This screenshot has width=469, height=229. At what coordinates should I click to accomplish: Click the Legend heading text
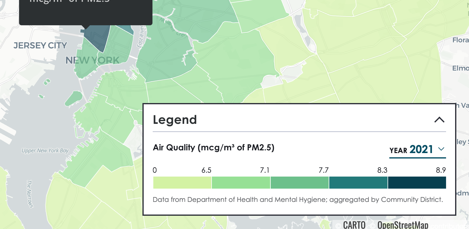[175, 120]
